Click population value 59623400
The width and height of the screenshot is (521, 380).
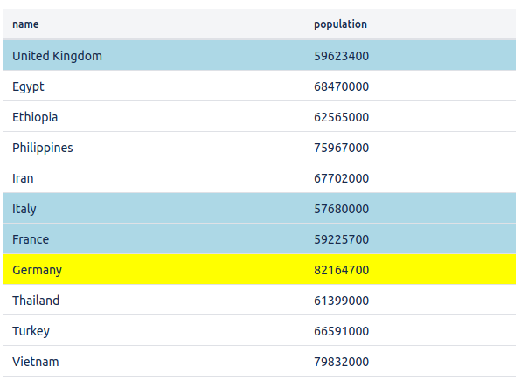tap(341, 56)
